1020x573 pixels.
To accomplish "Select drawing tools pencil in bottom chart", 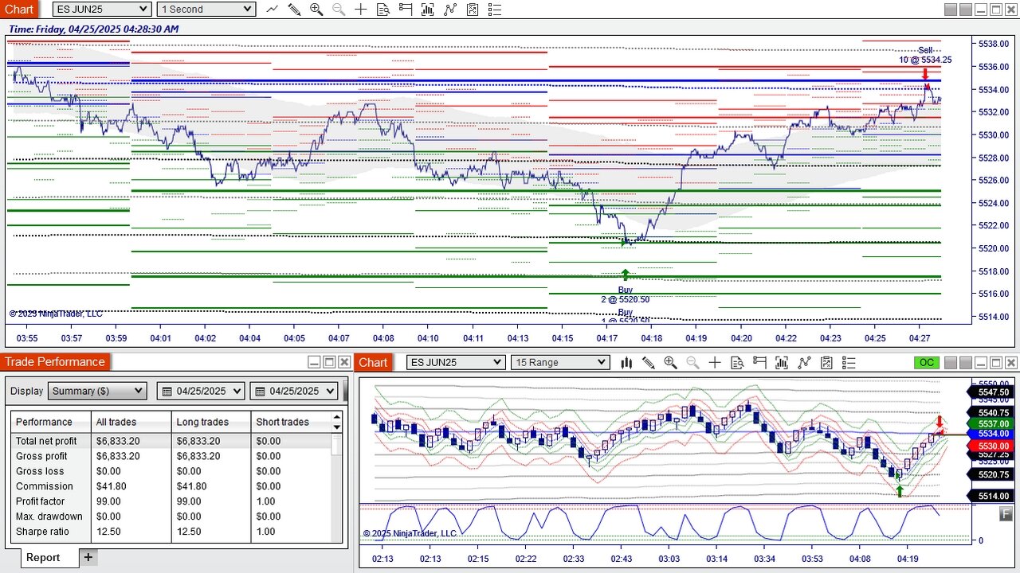I will click(x=649, y=362).
